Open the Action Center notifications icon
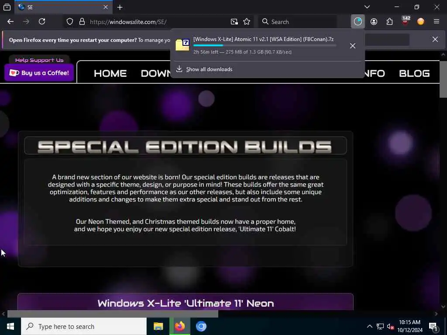Screen dimensions: 447x335 (x=433, y=326)
